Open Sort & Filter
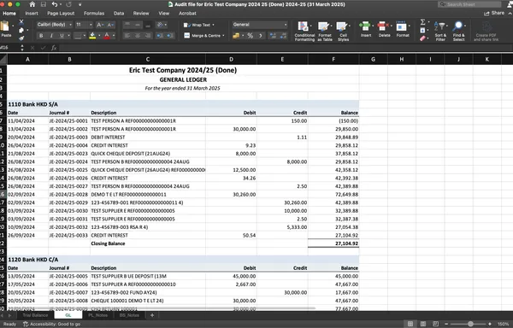 [440, 31]
